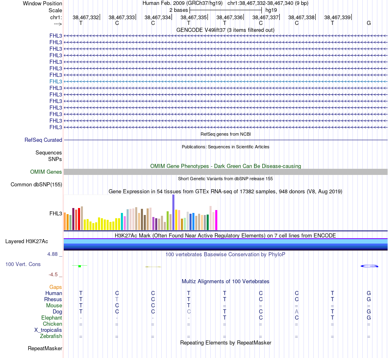Click the 4.88 PhyloP upper limit
This screenshot has width=388, height=358.
click(52, 254)
